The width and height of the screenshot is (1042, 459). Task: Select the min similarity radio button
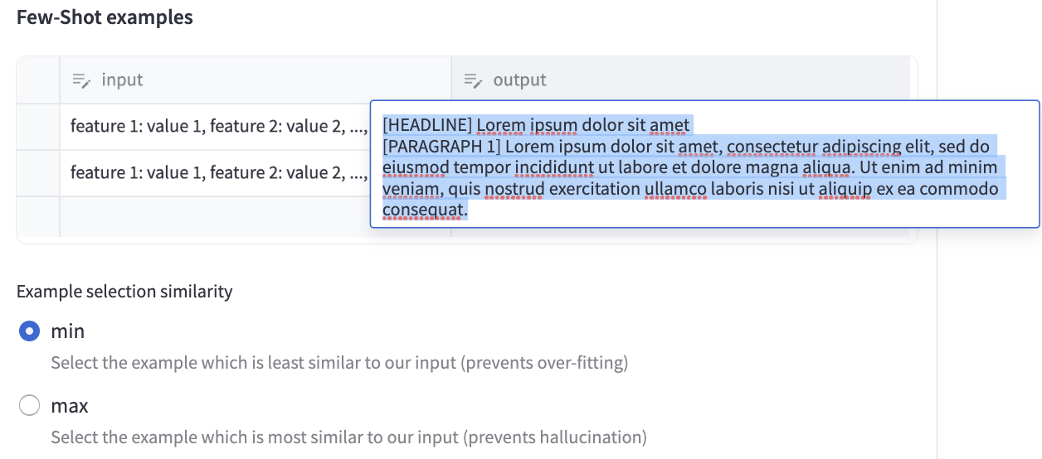pyautogui.click(x=29, y=331)
